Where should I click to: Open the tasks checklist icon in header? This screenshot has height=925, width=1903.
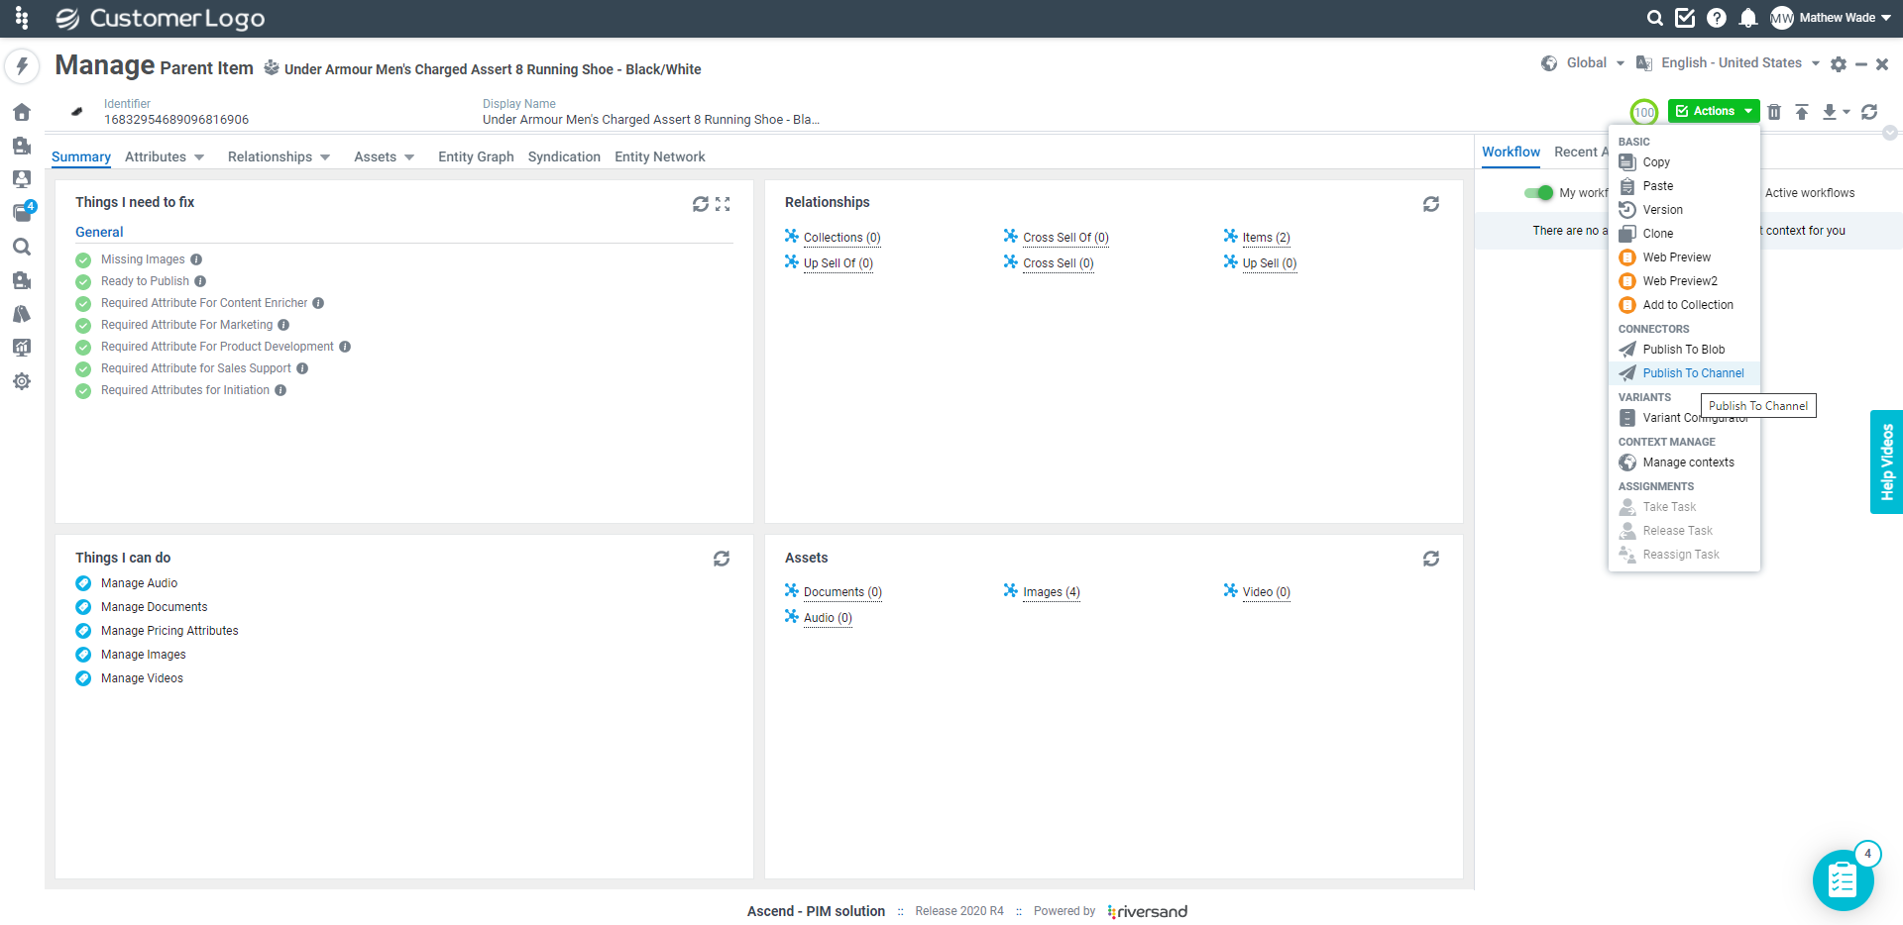1685,18
